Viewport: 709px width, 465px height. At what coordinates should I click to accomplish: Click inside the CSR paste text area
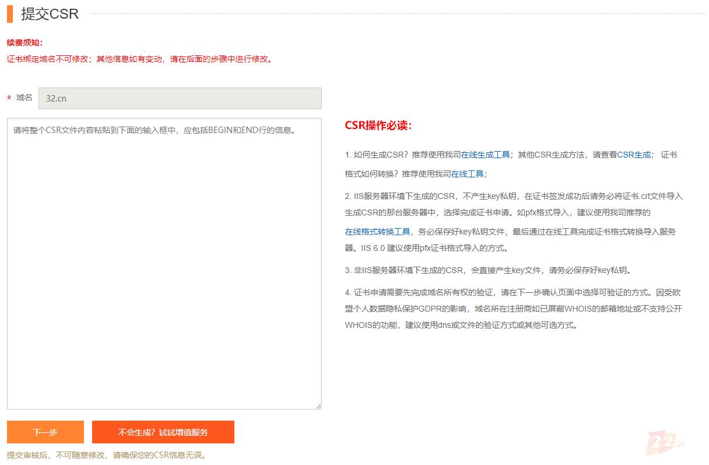coord(165,263)
